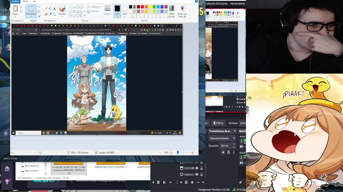Open source properties gear icon
The height and width of the screenshot is (192, 343).
pyautogui.click(x=192, y=182)
